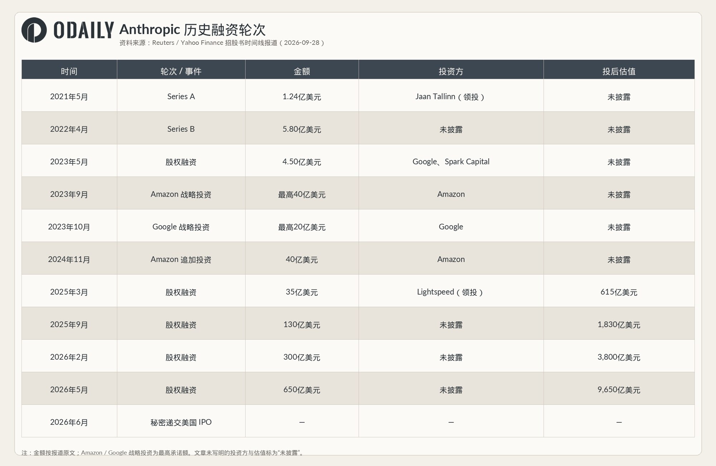This screenshot has width=716, height=466.
Task: Click the "Google 战略投资" cell
Action: coord(181,225)
